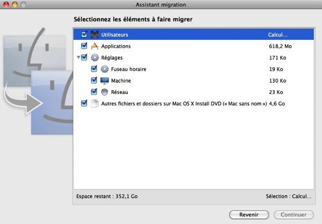Toggle the Machine checkbox
The width and height of the screenshot is (322, 224).
click(94, 81)
